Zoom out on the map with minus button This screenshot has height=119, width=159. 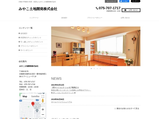[43, 115]
